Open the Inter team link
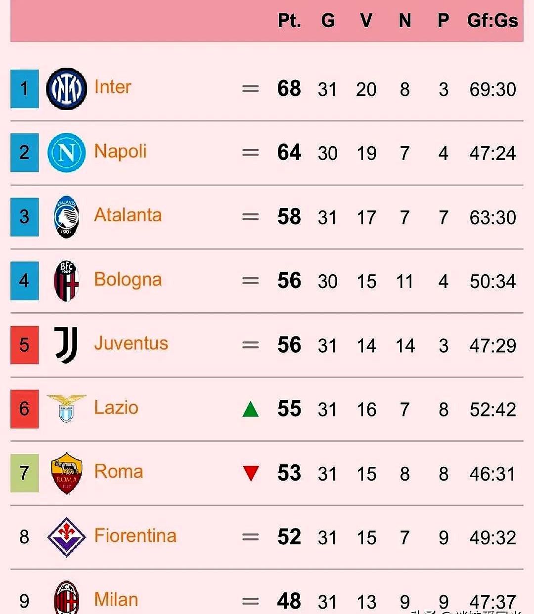 tap(113, 87)
